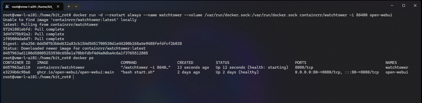The width and height of the screenshot is (422, 103).
Task: Click the terminal icon in the tab
Action: click(x=7, y=7)
